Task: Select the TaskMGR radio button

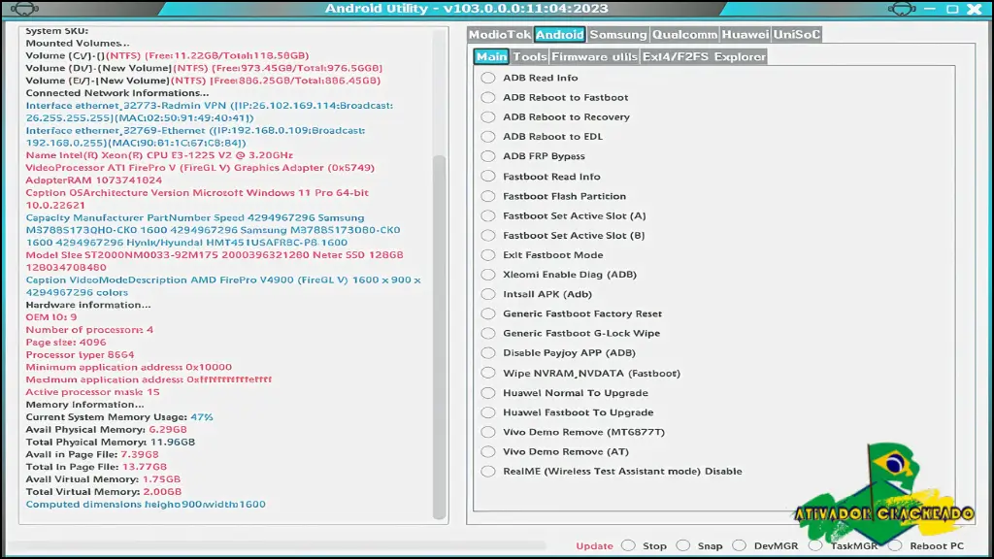Action: 815,545
